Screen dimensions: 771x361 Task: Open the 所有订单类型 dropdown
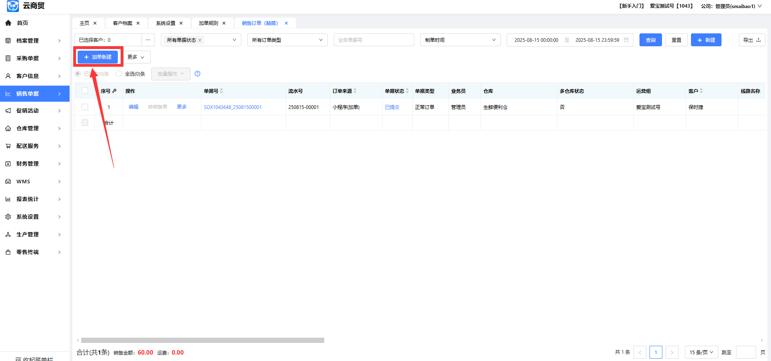pos(287,40)
